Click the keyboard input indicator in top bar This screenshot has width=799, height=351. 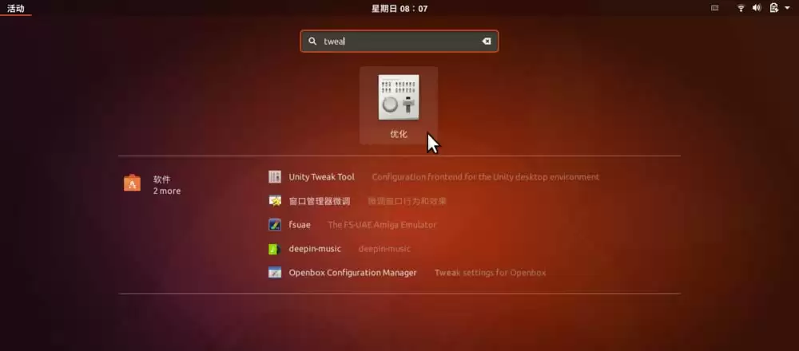715,8
